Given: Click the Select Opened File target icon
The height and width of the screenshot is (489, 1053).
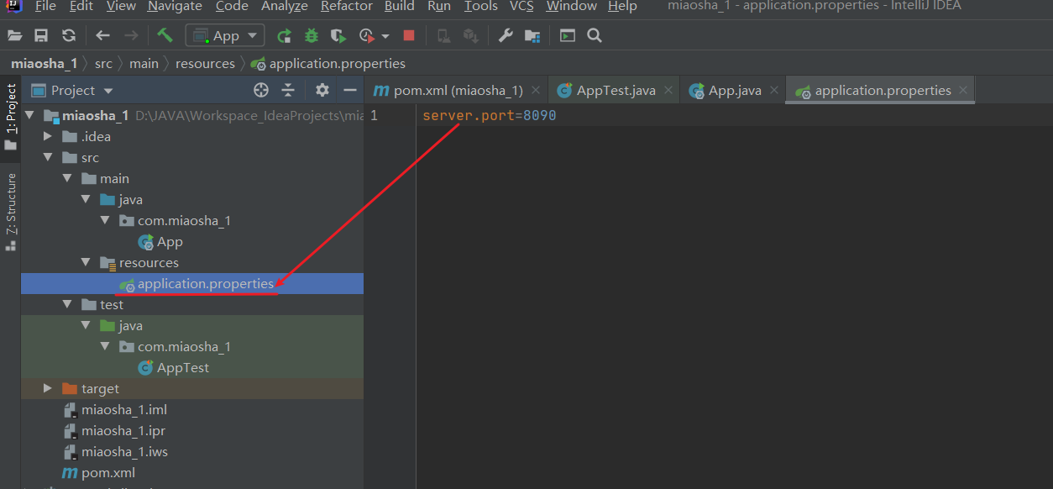Looking at the screenshot, I should pos(261,90).
